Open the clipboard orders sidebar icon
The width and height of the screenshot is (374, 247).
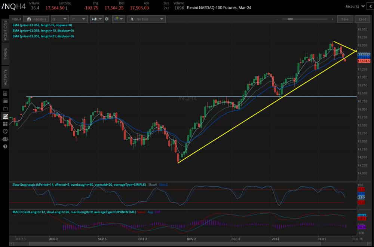(x=5, y=93)
